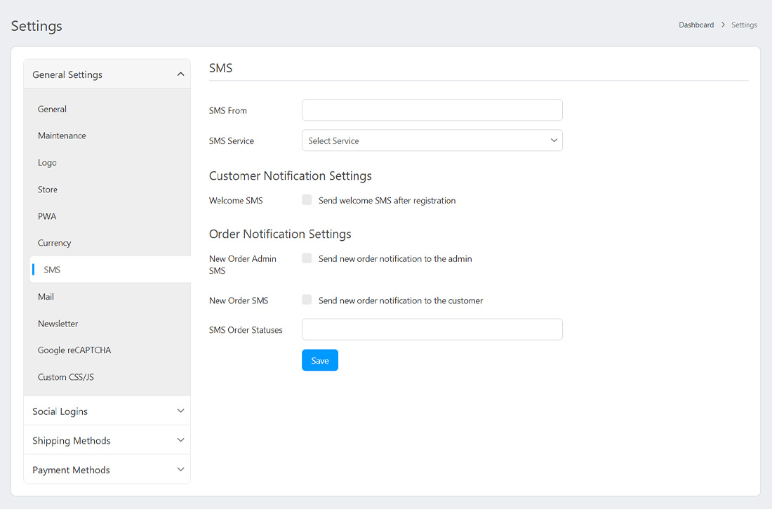Check new order notification to the admin
The height and width of the screenshot is (509, 772).
tap(307, 258)
